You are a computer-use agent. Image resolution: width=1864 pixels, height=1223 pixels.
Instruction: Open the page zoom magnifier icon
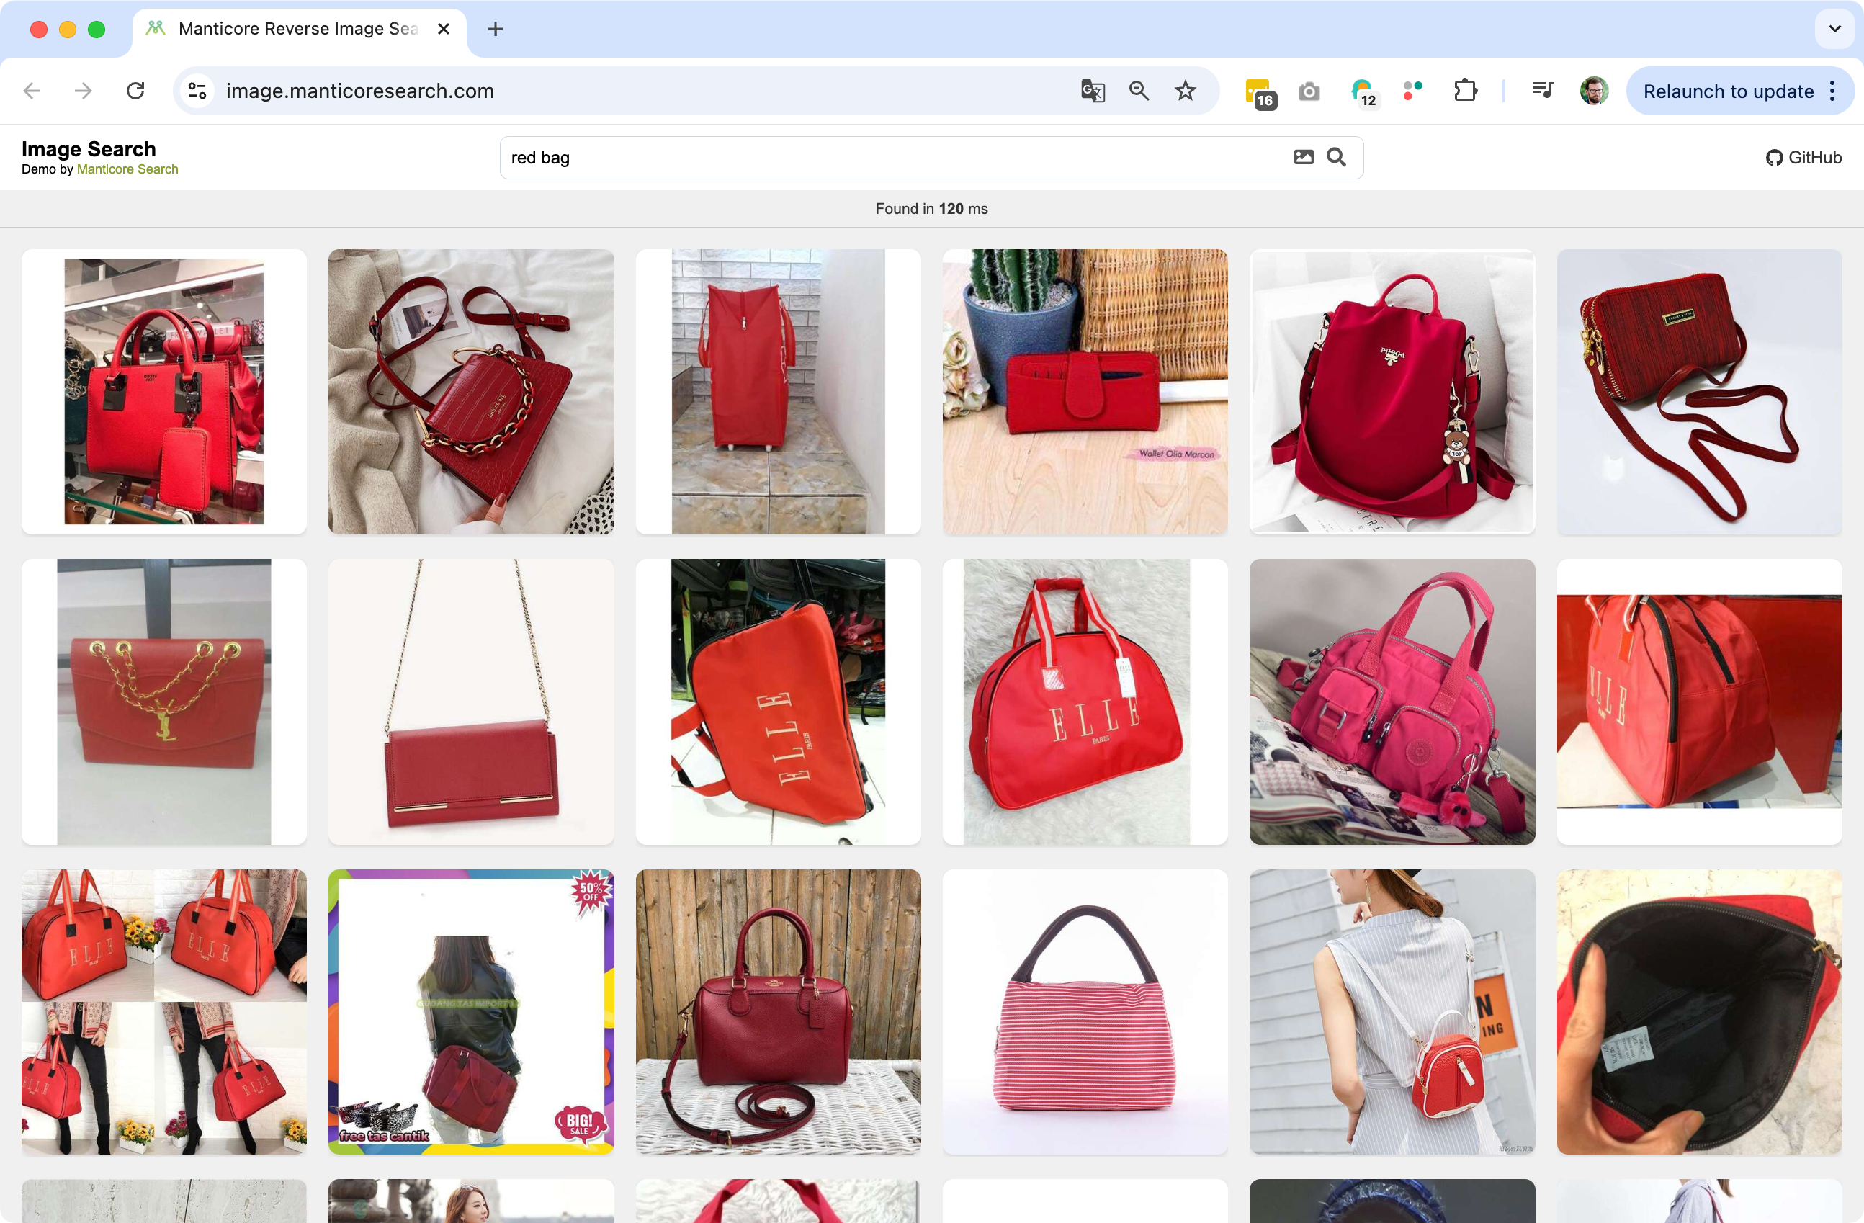[1139, 91]
